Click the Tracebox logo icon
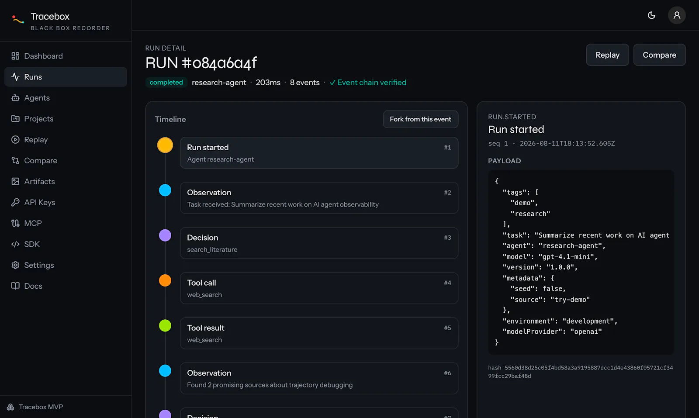The image size is (699, 418). (x=18, y=20)
